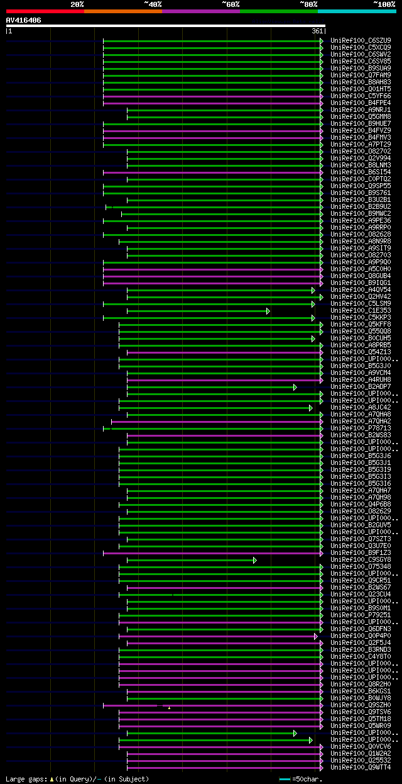Open hit UniRef100_C5XCQ9
The width and height of the screenshot is (402, 784).
pos(361,48)
